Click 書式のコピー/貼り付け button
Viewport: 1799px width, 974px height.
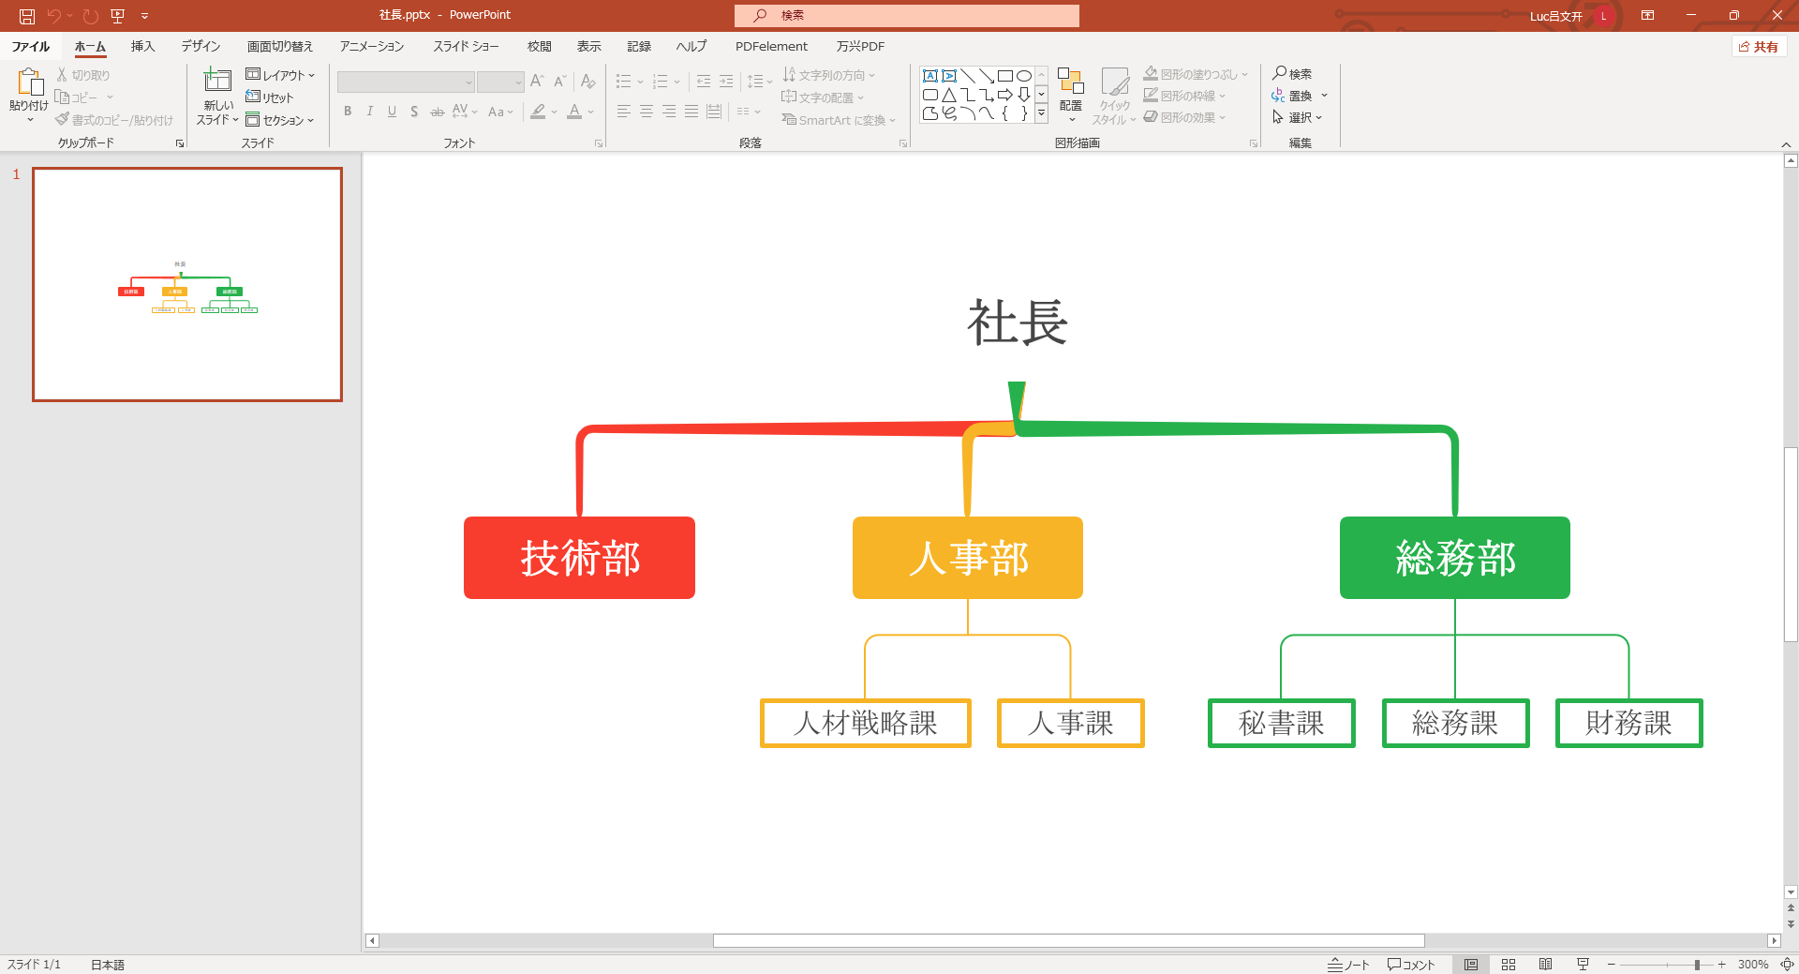tap(114, 120)
